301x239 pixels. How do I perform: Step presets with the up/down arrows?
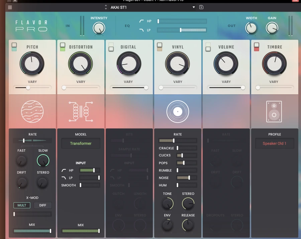click(106, 7)
